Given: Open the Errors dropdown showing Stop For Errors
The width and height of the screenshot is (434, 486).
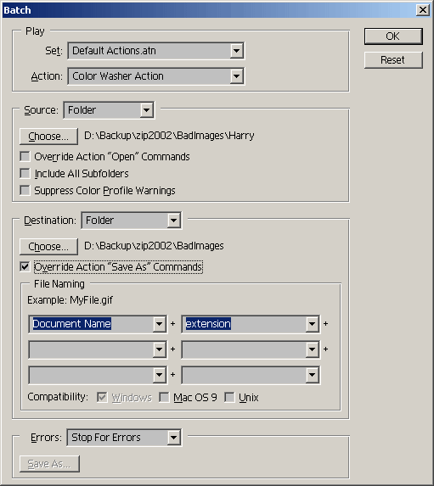Looking at the screenshot, I should click(x=124, y=438).
